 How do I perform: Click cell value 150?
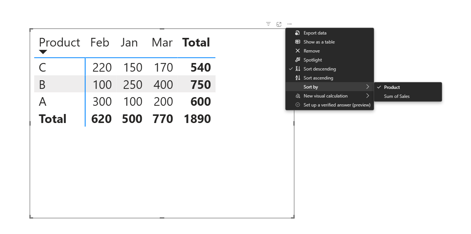click(133, 67)
